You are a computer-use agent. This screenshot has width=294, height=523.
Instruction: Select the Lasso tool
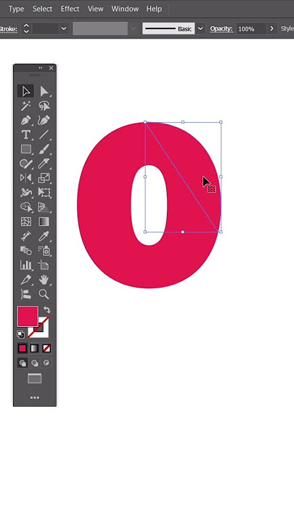coord(44,106)
